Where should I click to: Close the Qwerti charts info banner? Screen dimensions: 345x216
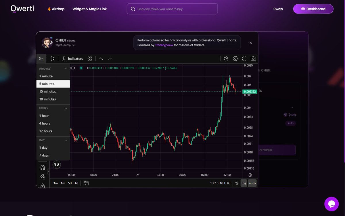tap(251, 43)
